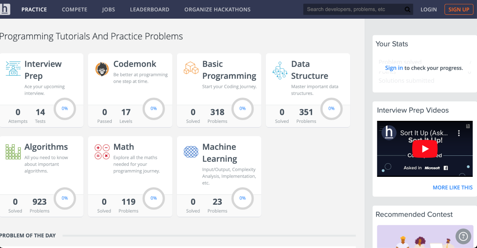477x248 pixels.
Task: Switch to the COMPETE section
Action: pyautogui.click(x=74, y=9)
